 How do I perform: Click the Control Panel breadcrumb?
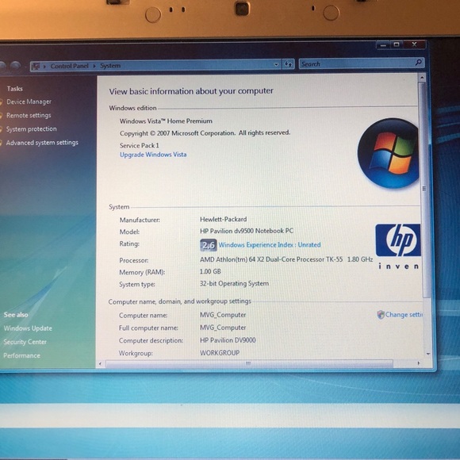(69, 66)
